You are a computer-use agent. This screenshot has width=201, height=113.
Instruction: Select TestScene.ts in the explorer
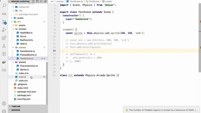(x=26, y=58)
